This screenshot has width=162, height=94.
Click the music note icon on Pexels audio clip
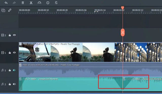[20, 65]
